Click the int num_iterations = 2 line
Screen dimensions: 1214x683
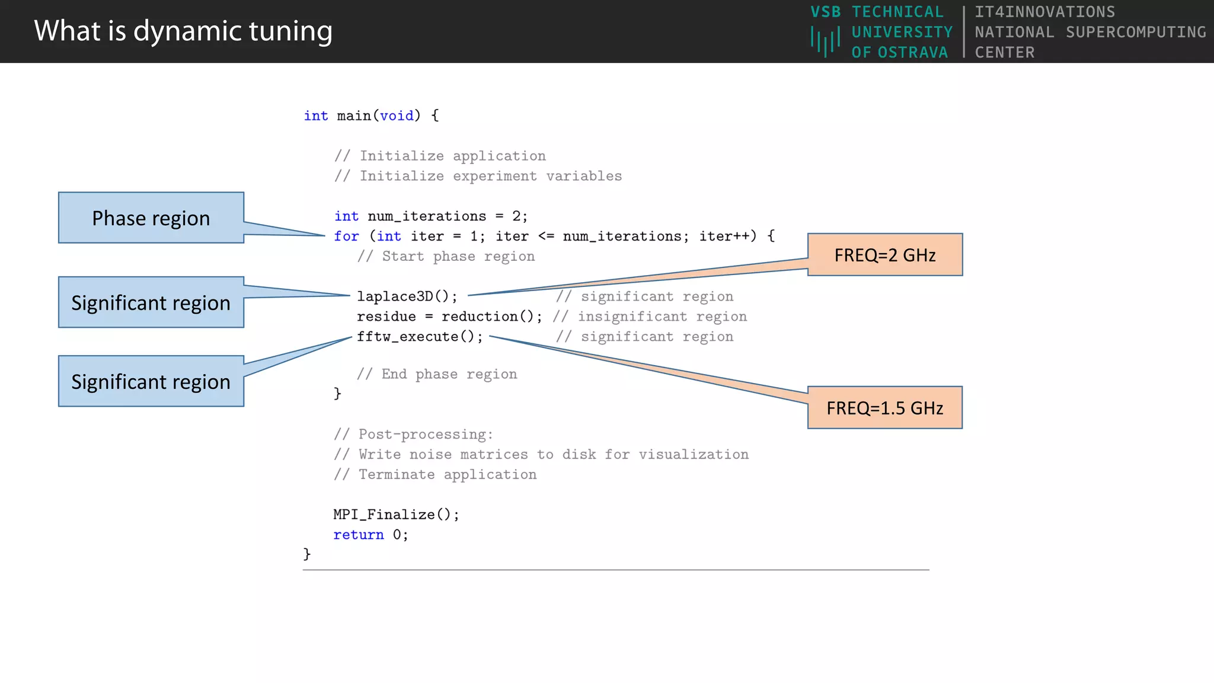click(430, 216)
